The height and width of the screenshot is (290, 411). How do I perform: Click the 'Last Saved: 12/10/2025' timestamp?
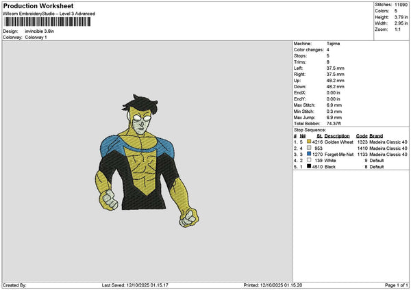coord(135,285)
